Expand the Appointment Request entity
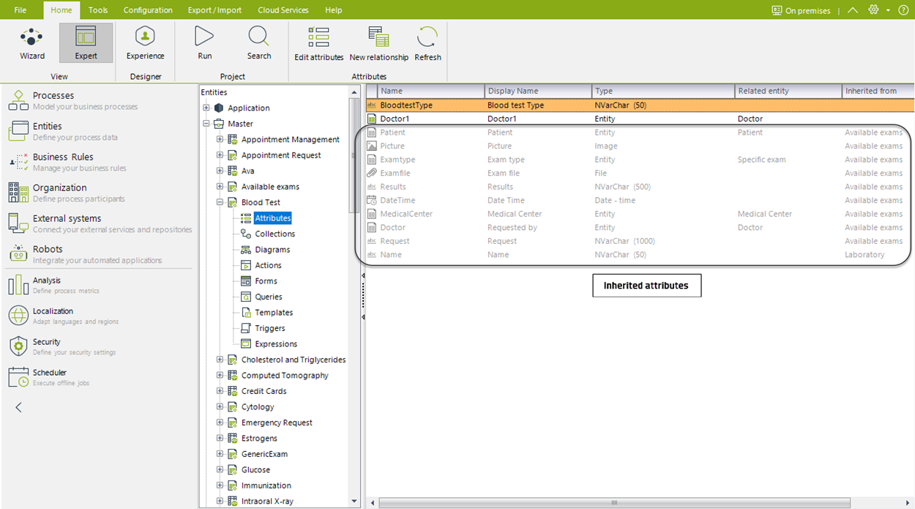Screen dimensions: 915x509 [220, 155]
